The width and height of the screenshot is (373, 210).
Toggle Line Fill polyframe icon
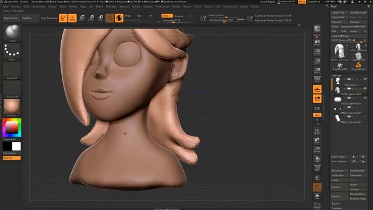point(317,169)
